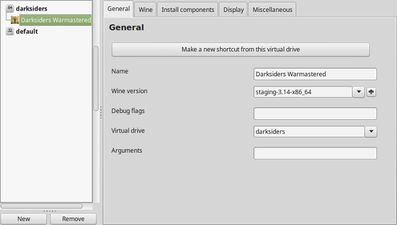Screen dimensions: 397x225
Task: Switch to the Wine tab
Action: [145, 10]
